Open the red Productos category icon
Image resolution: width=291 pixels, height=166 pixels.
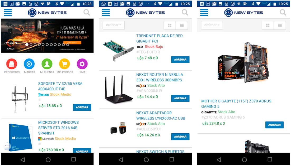pos(12,64)
